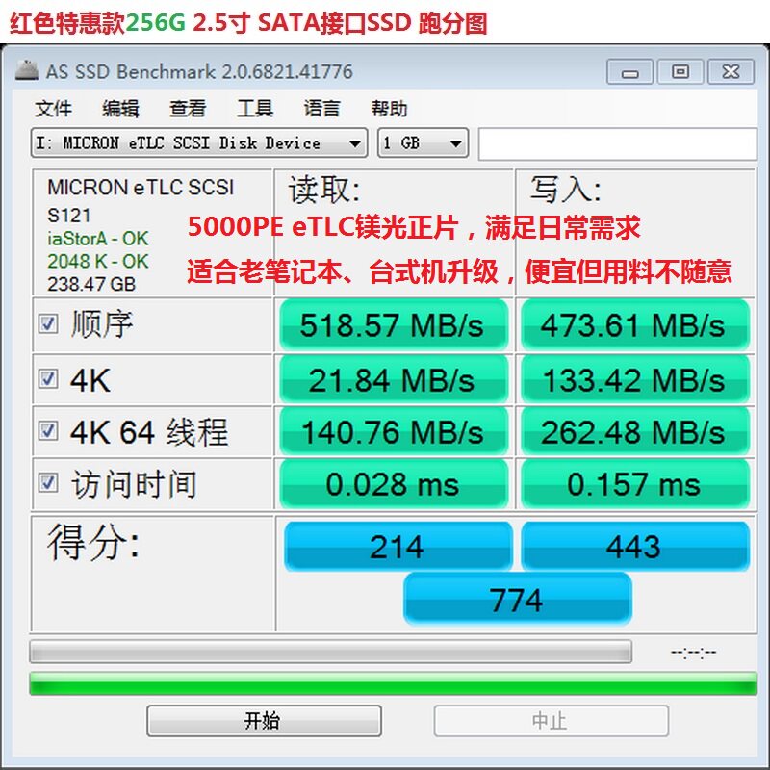Image resolution: width=770 pixels, height=770 pixels.
Task: Maximize the AS SSD Benchmark window
Action: click(x=680, y=72)
